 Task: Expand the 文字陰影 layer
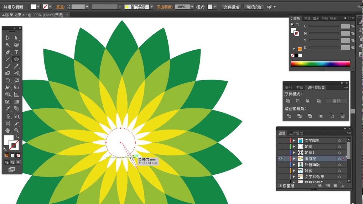coord(294,141)
